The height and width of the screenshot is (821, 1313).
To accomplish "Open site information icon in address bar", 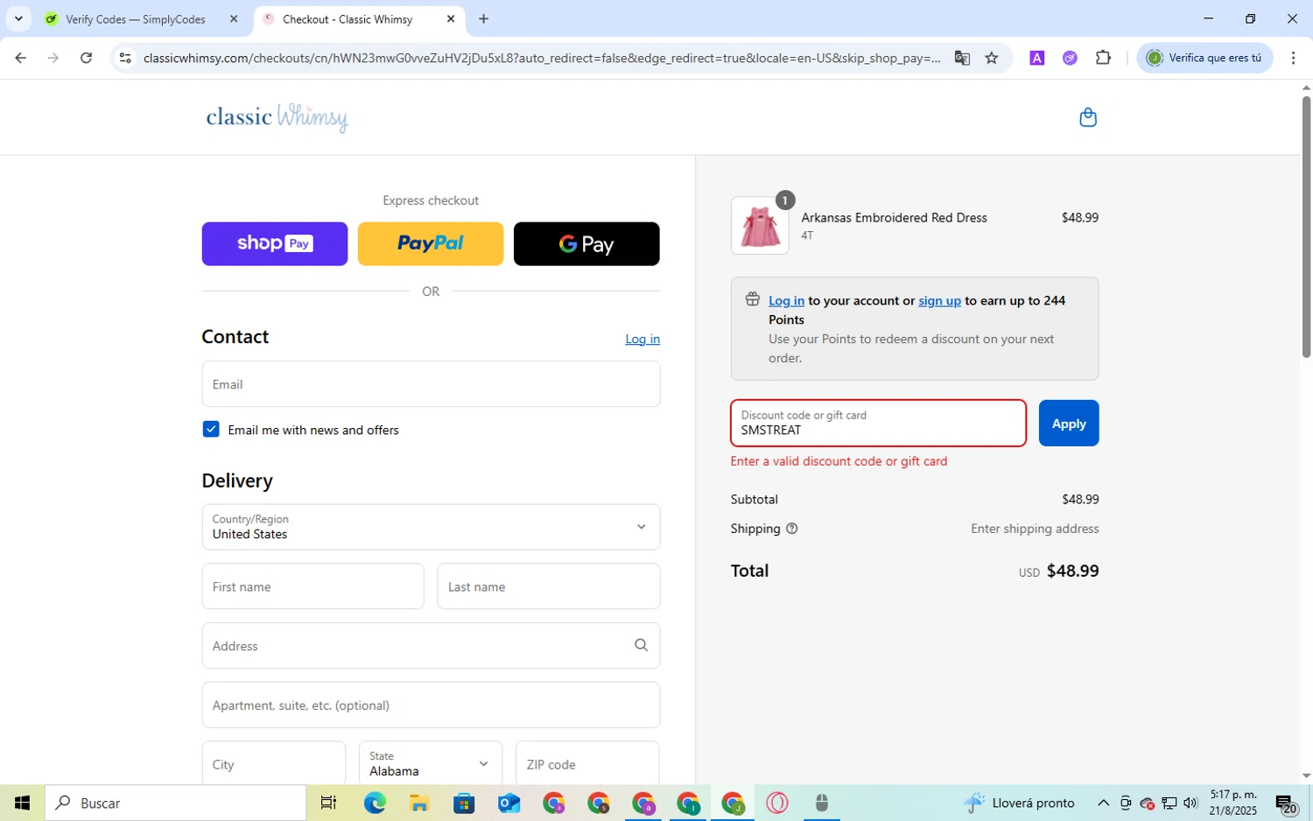I will coord(125,58).
